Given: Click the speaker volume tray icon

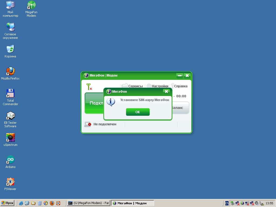Looking at the screenshot, I should [x=257, y=203].
